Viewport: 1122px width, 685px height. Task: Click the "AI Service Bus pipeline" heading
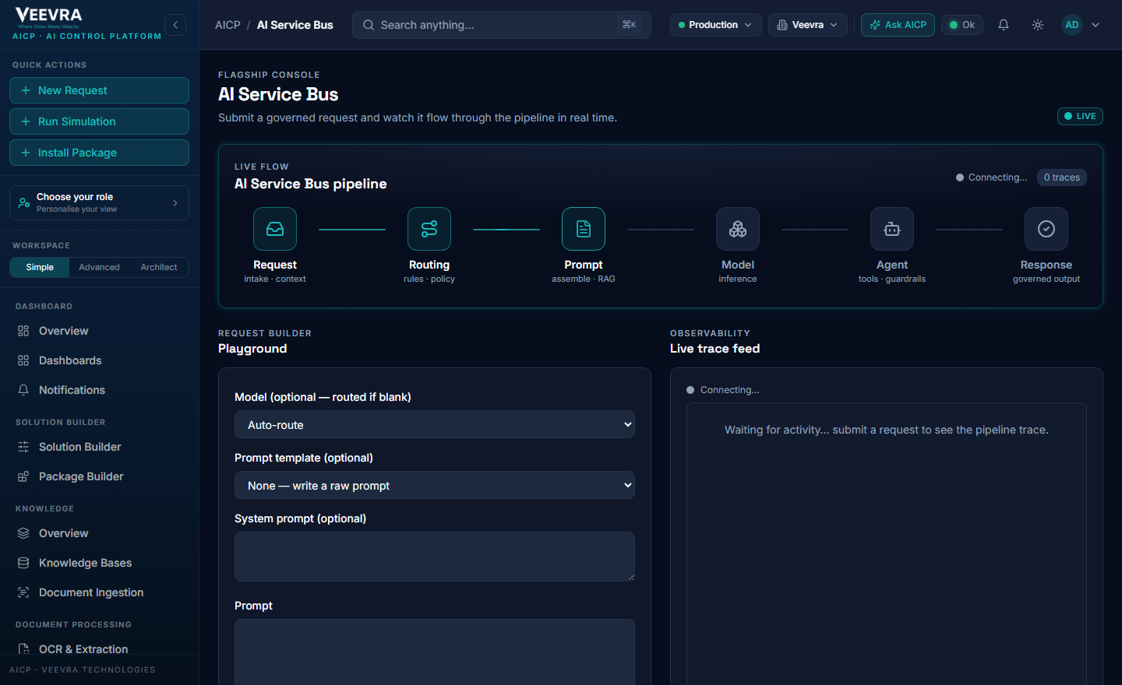[x=311, y=184]
